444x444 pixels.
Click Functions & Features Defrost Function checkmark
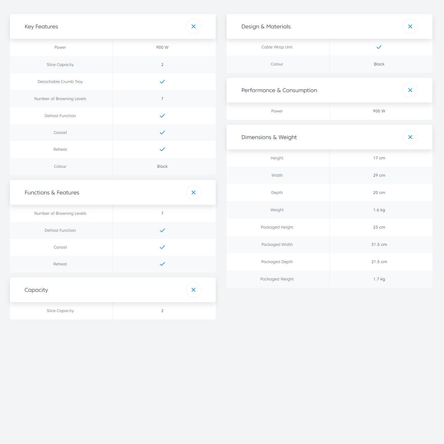[x=162, y=231]
